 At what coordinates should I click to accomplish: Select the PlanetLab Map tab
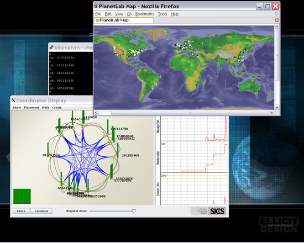[x=124, y=20]
